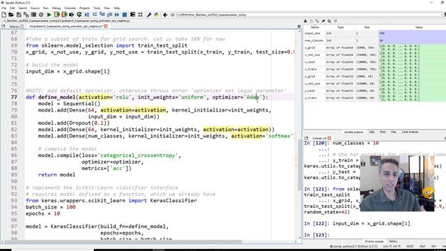
Task: Switch to the History tab
Action: click(x=393, y=241)
